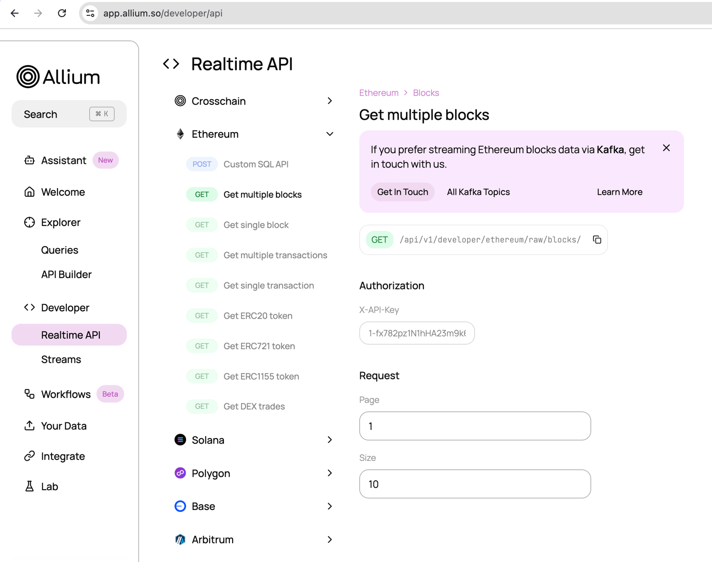
Task: Click the Solana chain icon
Action: pyautogui.click(x=180, y=440)
